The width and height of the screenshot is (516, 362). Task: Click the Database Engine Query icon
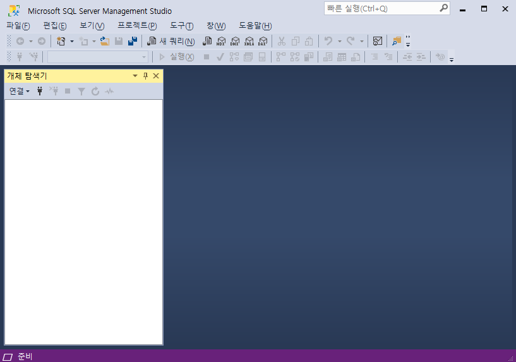207,41
